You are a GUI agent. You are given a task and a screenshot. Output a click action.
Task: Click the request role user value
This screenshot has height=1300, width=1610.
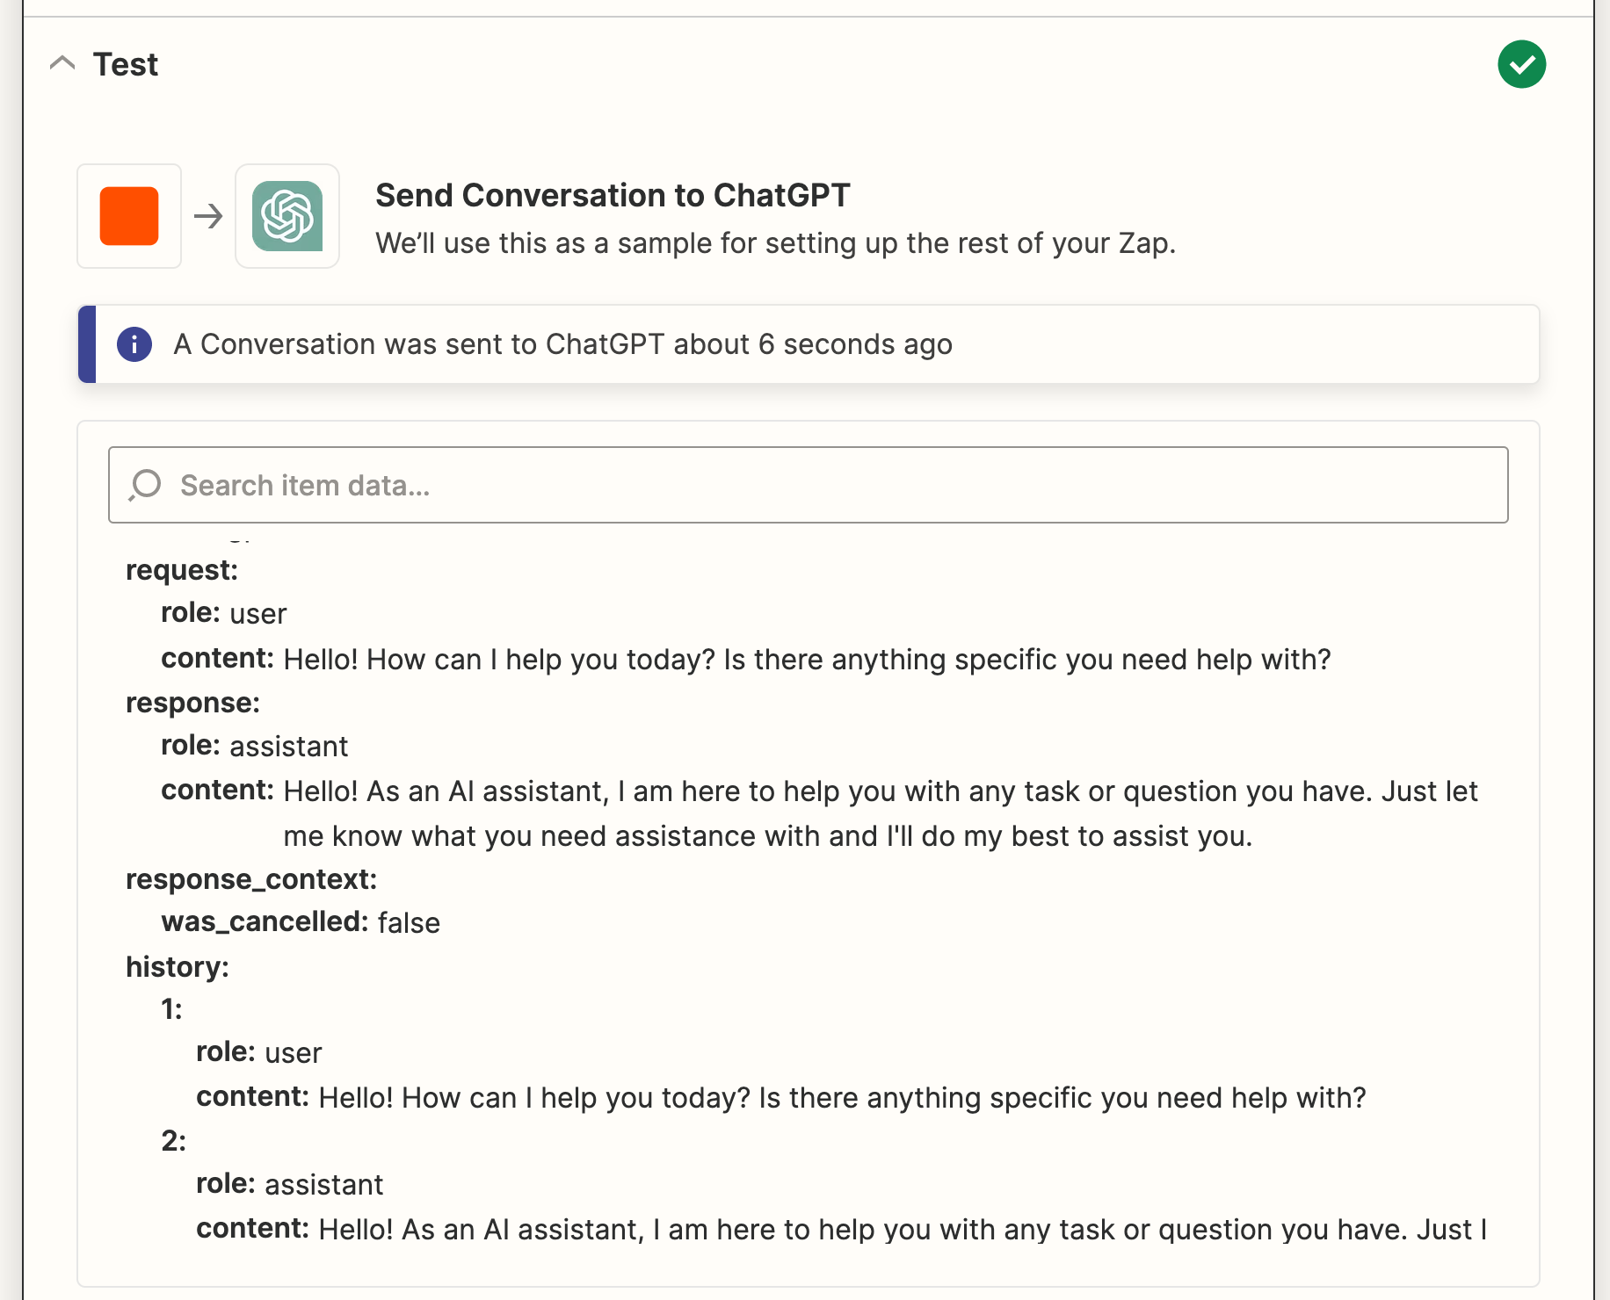pyautogui.click(x=258, y=613)
